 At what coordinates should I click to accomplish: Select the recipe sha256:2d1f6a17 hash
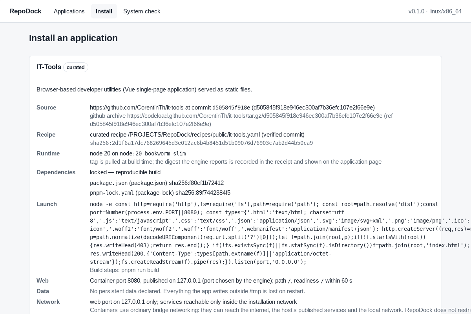[201, 143]
